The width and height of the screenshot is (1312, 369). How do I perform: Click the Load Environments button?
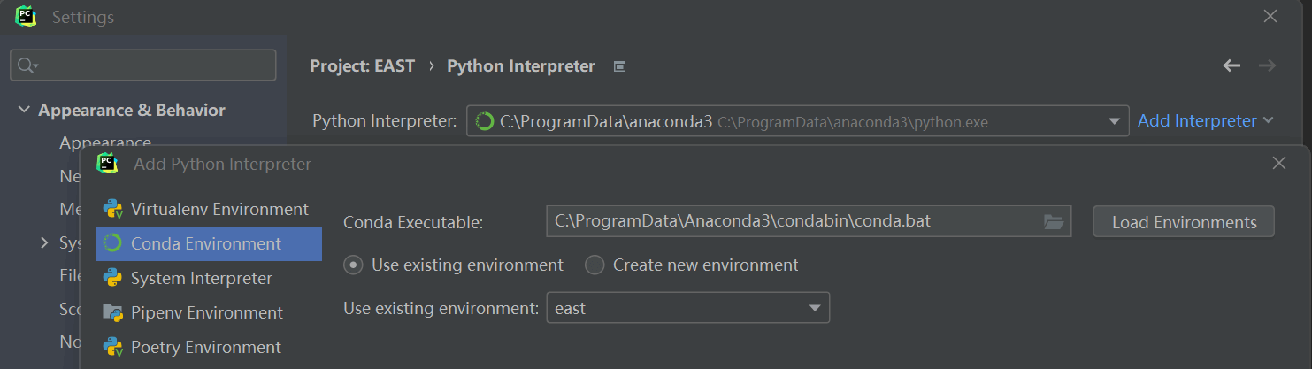pyautogui.click(x=1184, y=222)
